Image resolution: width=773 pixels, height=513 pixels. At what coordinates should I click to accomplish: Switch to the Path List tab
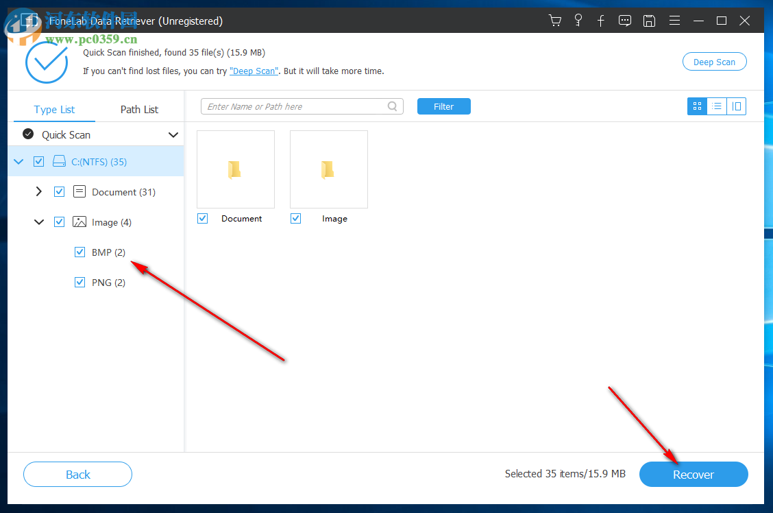138,109
